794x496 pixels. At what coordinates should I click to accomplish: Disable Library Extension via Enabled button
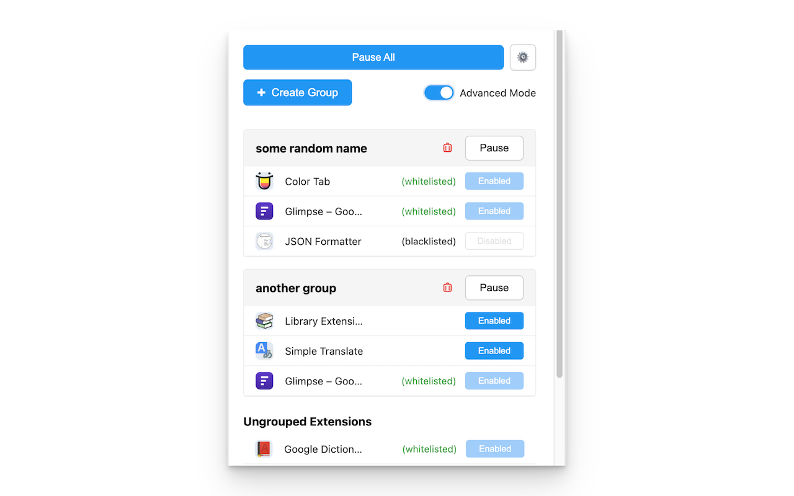[494, 321]
